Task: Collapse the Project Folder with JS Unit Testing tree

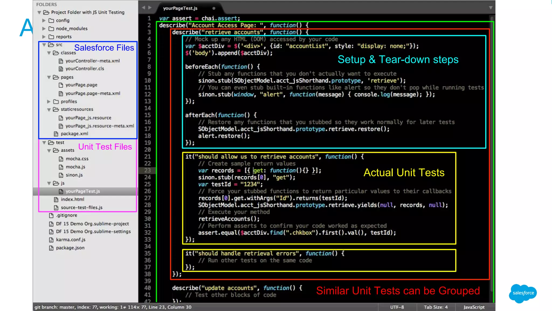Action: point(39,12)
